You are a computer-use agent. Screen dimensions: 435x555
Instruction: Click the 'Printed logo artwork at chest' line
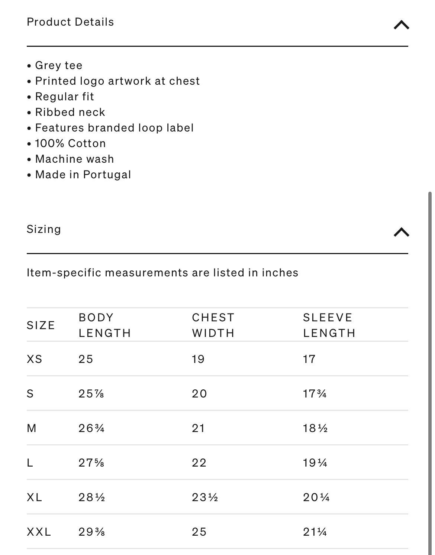pyautogui.click(x=113, y=81)
